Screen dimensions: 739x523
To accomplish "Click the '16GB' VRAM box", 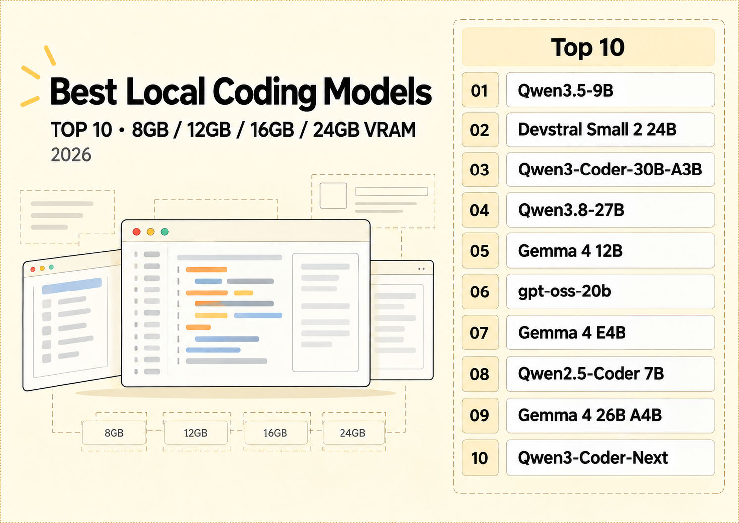I will click(275, 433).
